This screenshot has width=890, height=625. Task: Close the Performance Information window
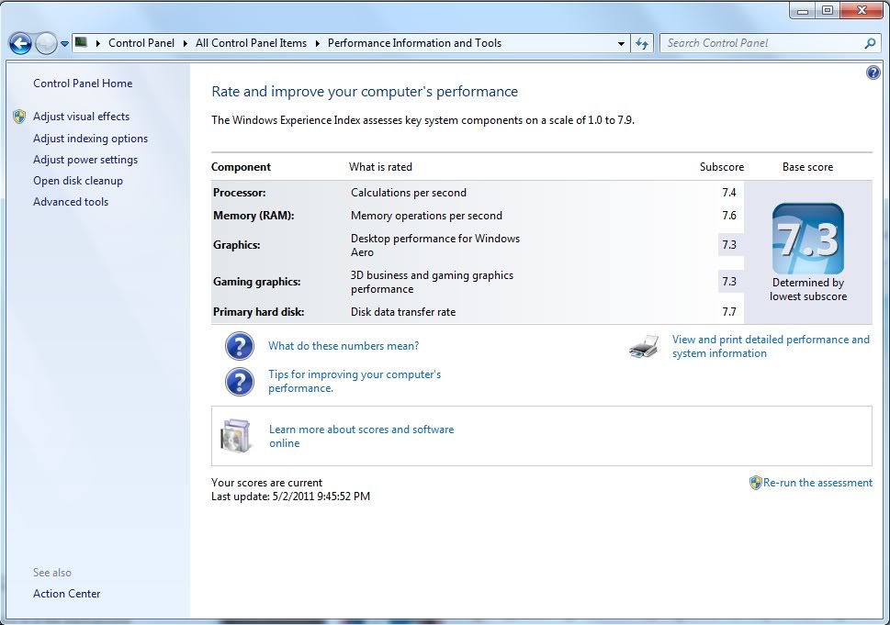coord(862,11)
